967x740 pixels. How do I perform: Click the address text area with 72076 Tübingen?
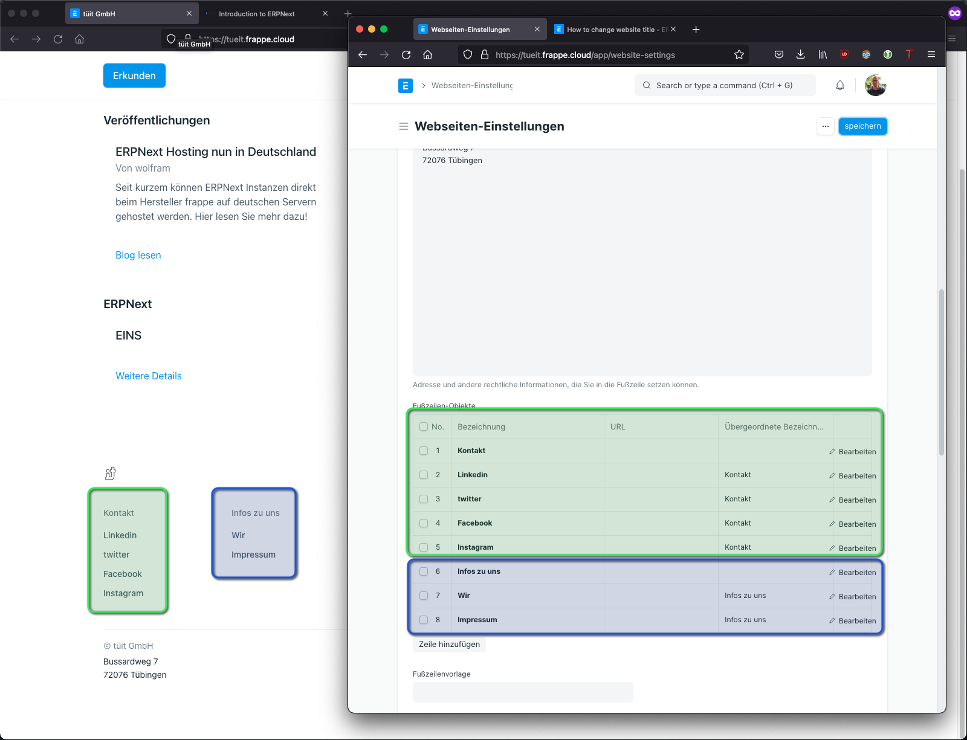(x=642, y=262)
